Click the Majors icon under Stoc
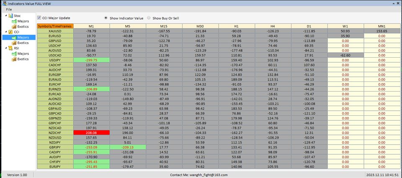 (x=14, y=21)
